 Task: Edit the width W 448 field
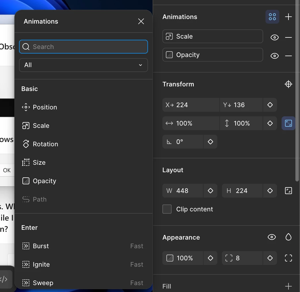tap(183, 191)
